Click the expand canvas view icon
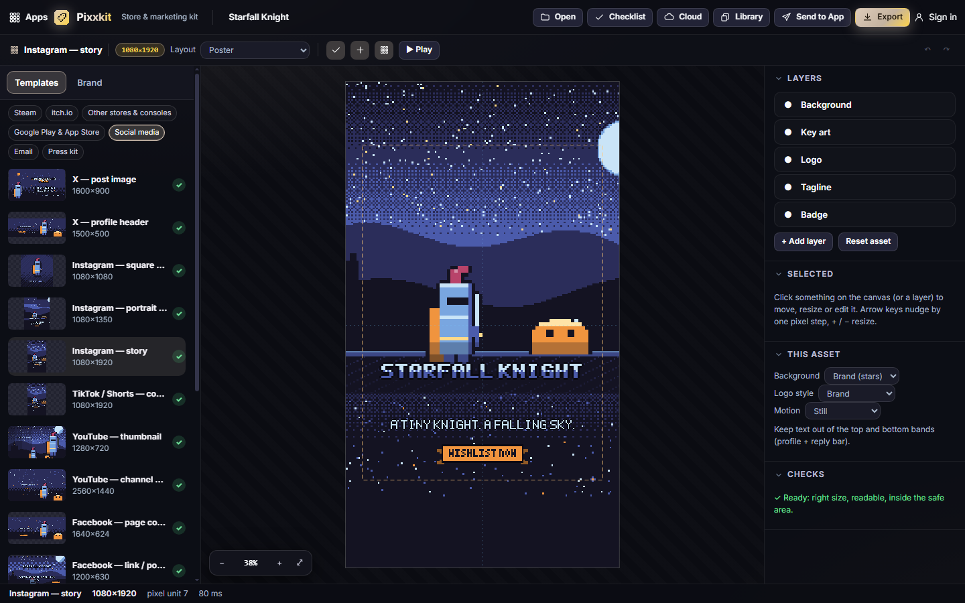Viewport: 965px width, 603px height. tap(300, 563)
